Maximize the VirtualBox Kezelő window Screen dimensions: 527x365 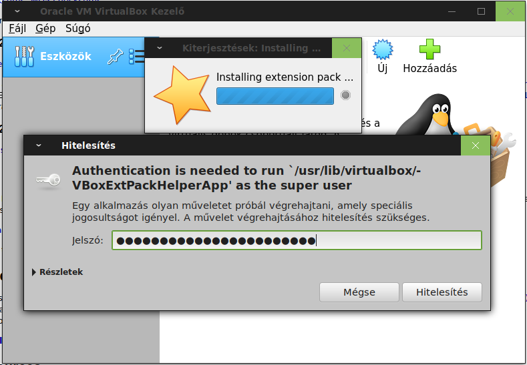pos(481,11)
